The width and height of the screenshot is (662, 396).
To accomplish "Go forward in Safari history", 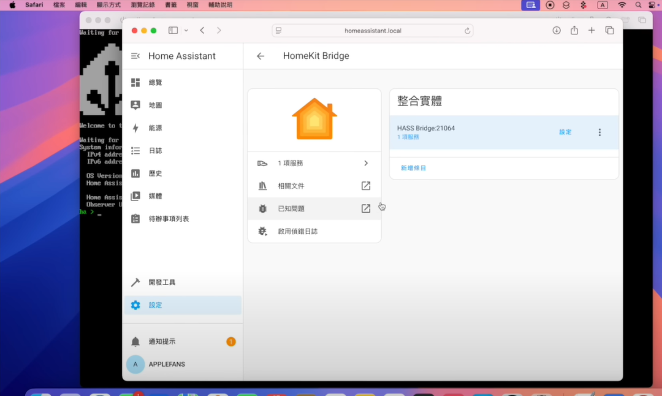I will (219, 31).
